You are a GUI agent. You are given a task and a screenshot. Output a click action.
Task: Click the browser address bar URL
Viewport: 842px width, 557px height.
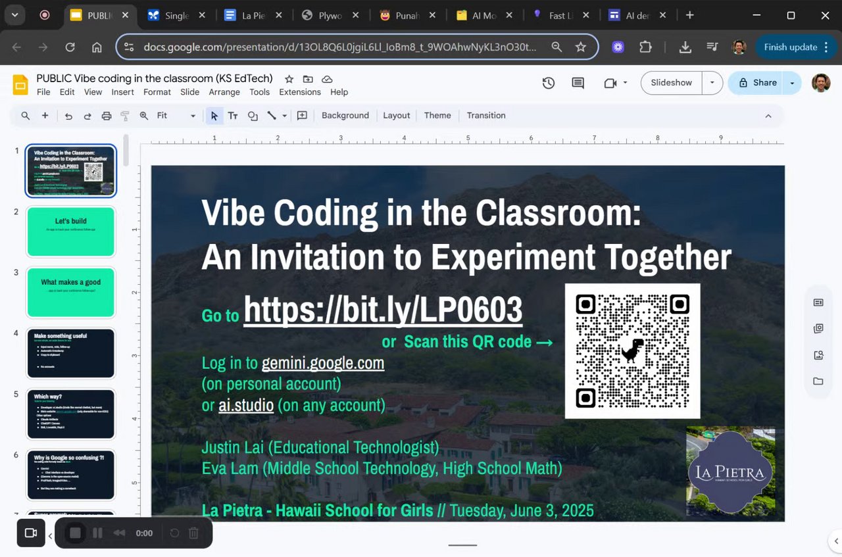(340, 47)
